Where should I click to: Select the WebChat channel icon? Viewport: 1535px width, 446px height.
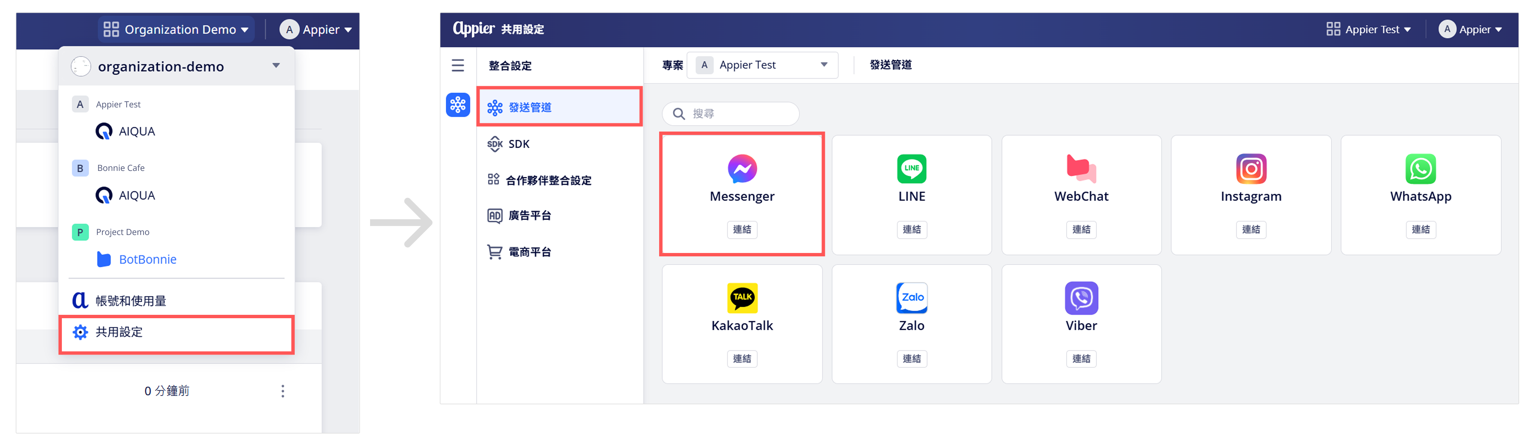click(x=1081, y=169)
